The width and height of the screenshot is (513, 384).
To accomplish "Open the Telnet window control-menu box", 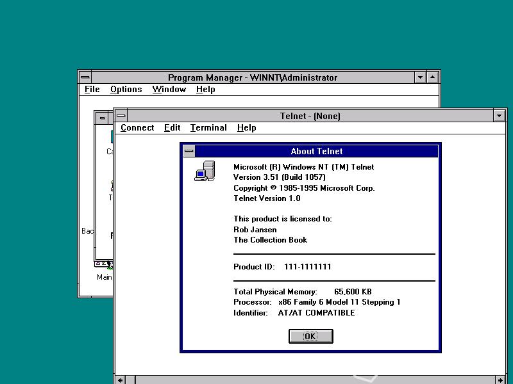I will [x=121, y=116].
